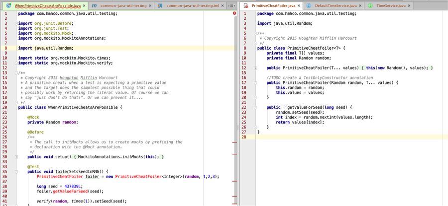Click the '//TODO create a TestOnlyConstructor annotation' comment
Viewport: 448px width, 206px height.
pos(320,77)
